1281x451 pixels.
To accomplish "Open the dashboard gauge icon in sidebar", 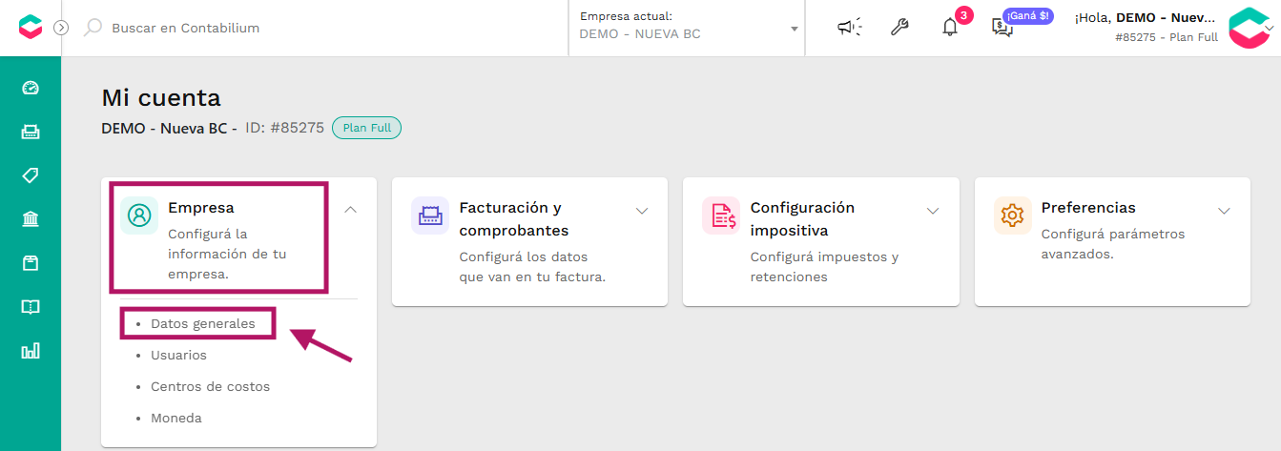I will tap(31, 88).
